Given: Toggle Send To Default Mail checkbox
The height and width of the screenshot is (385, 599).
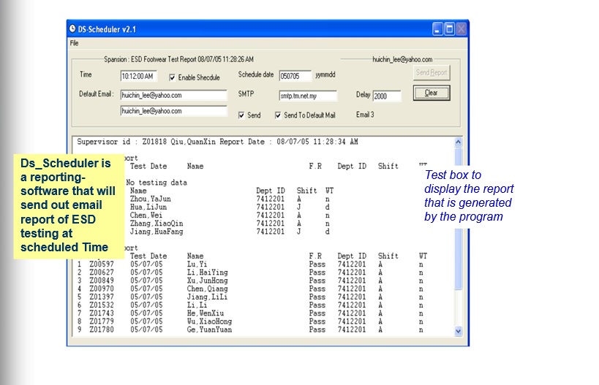Looking at the screenshot, I should tap(278, 115).
